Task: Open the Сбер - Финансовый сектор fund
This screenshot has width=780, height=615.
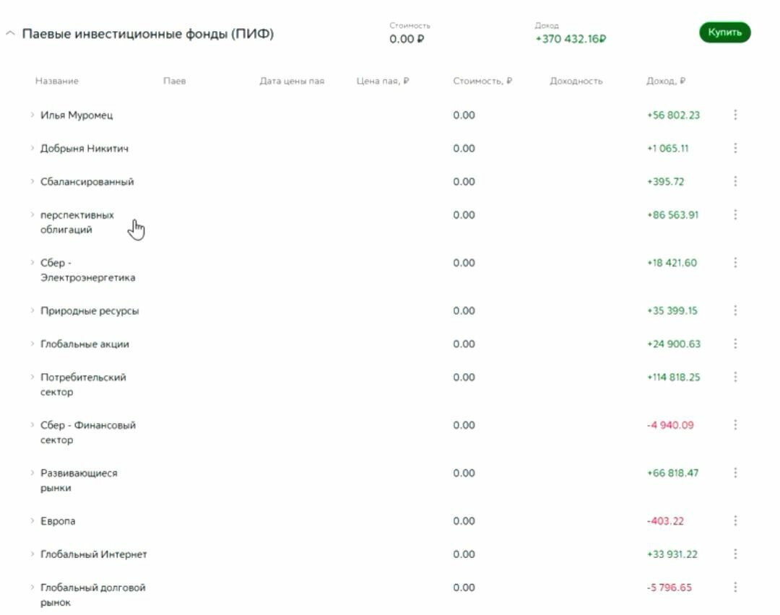Action: (87, 432)
